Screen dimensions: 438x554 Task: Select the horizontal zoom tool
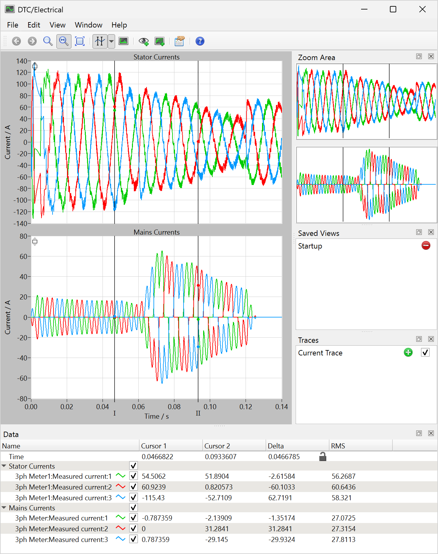pos(64,41)
